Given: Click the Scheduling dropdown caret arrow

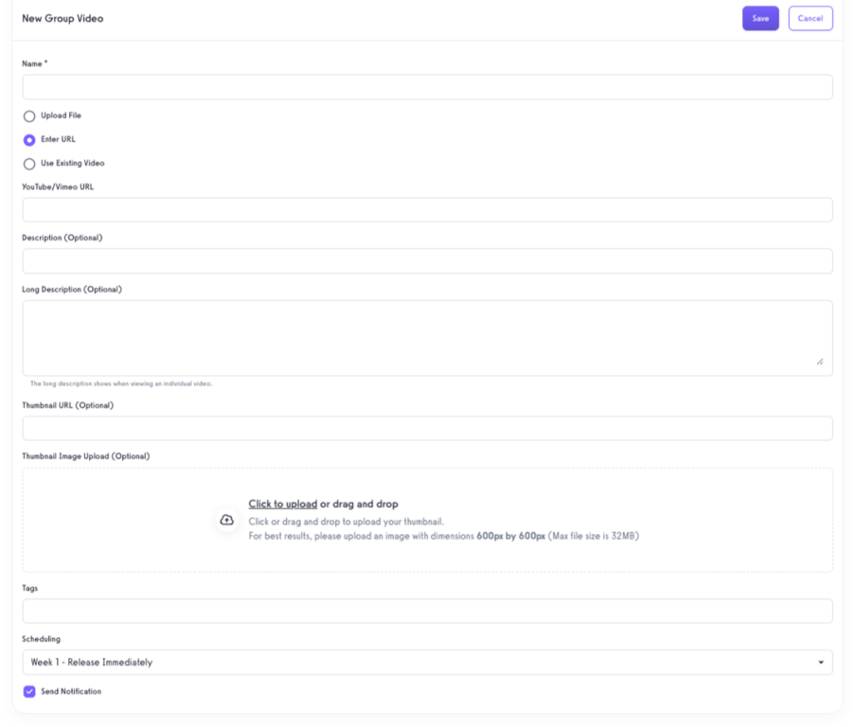Looking at the screenshot, I should [x=822, y=662].
